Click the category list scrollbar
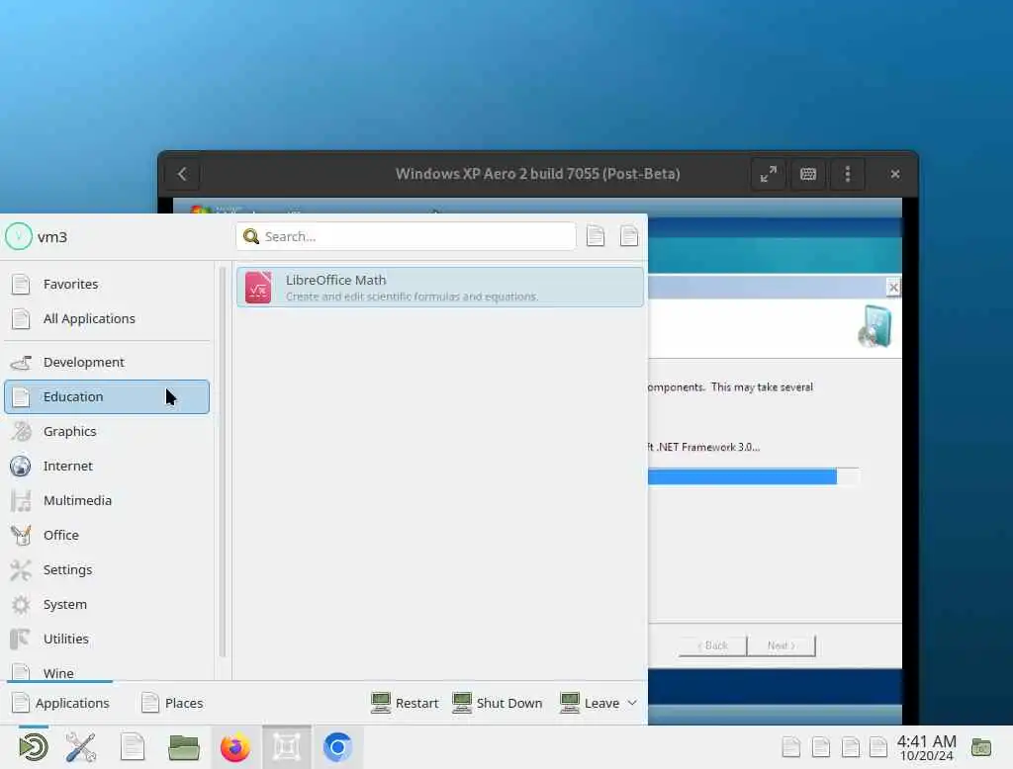 223,462
